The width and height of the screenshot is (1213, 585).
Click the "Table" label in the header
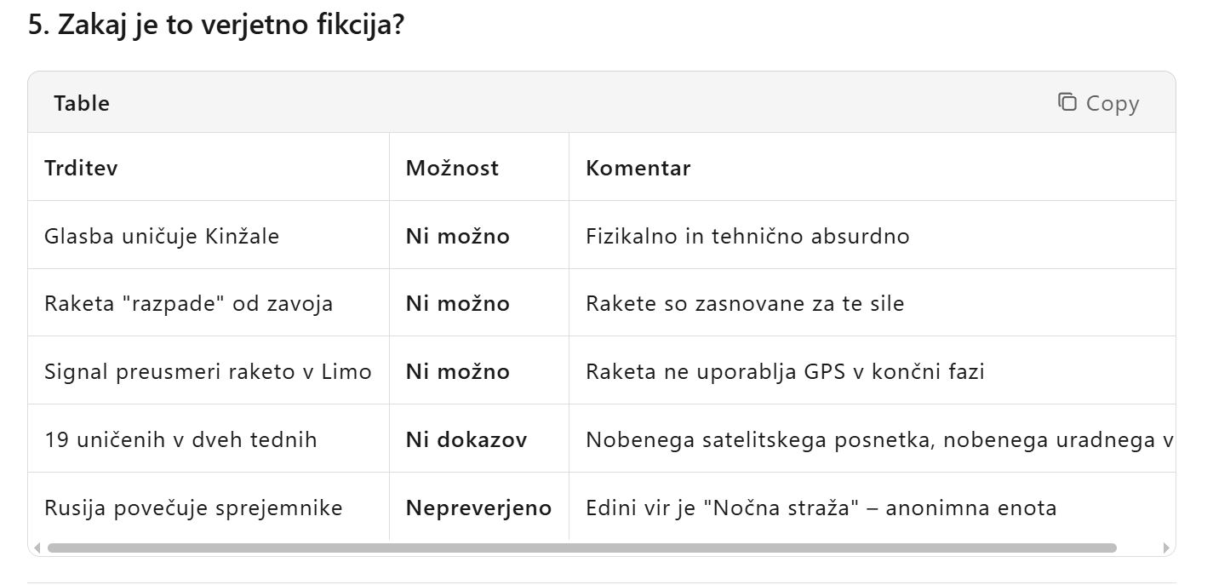coord(82,103)
